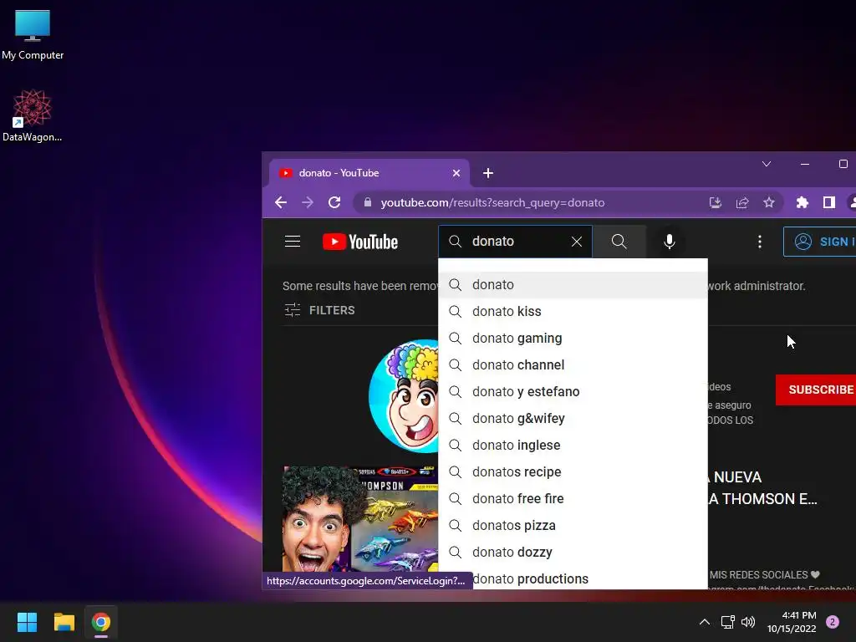The height and width of the screenshot is (642, 856).
Task: Choose the suggestion "donato y estefano"
Action: coord(573,391)
